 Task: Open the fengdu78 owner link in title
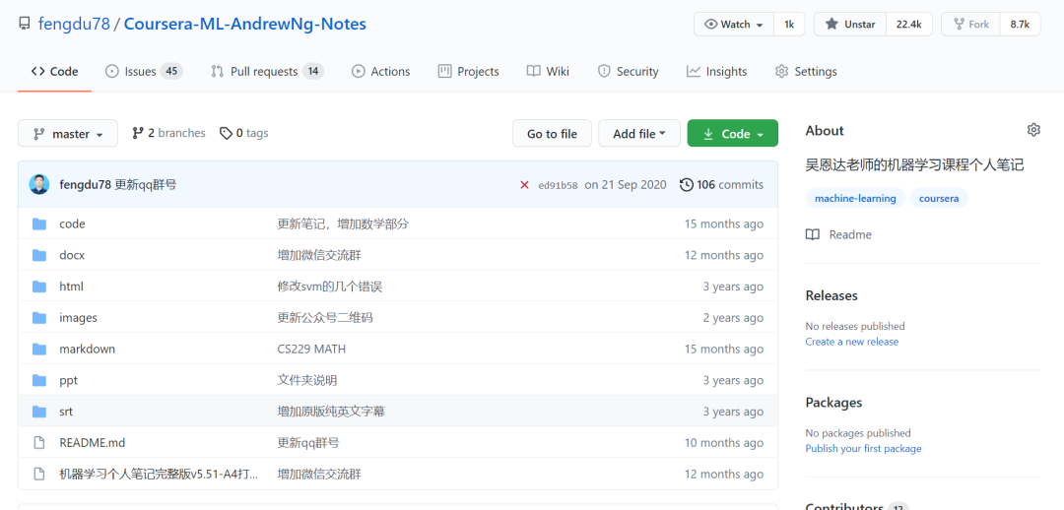pos(74,25)
